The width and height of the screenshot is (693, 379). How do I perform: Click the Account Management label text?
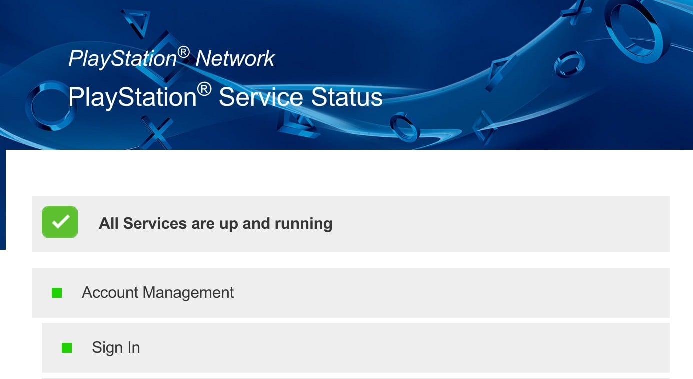click(x=158, y=293)
